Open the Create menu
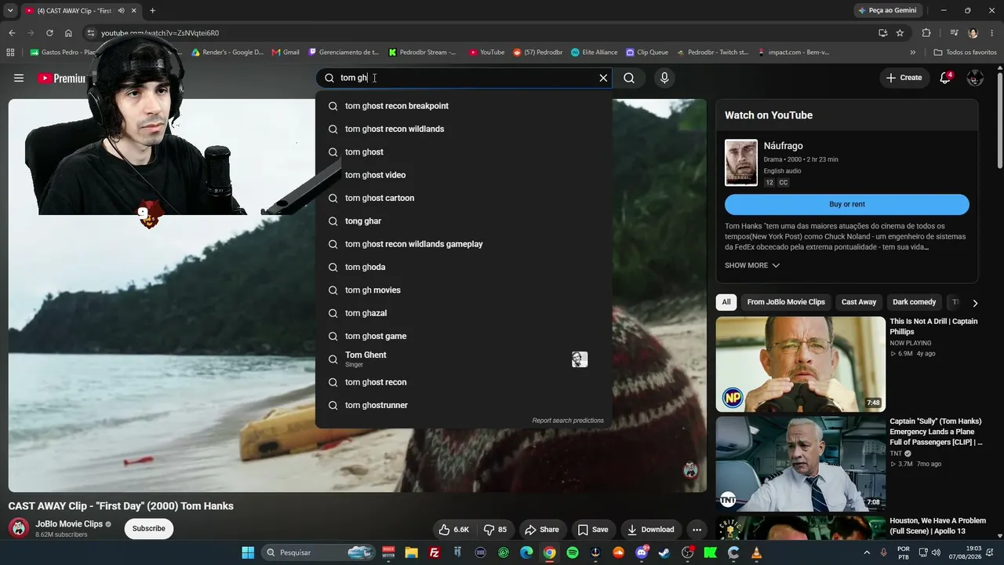The image size is (1004, 565). (x=904, y=78)
